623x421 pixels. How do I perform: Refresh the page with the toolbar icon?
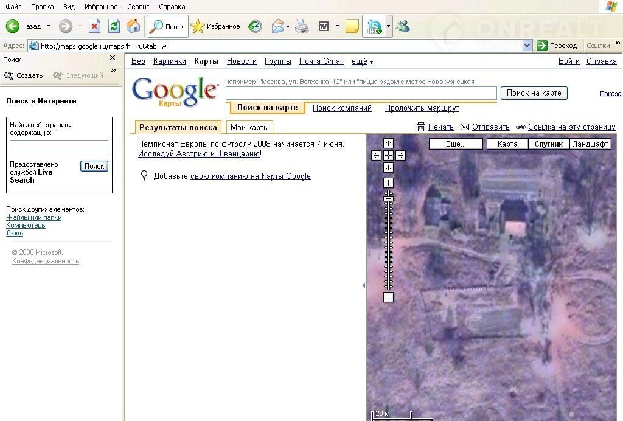(x=114, y=26)
